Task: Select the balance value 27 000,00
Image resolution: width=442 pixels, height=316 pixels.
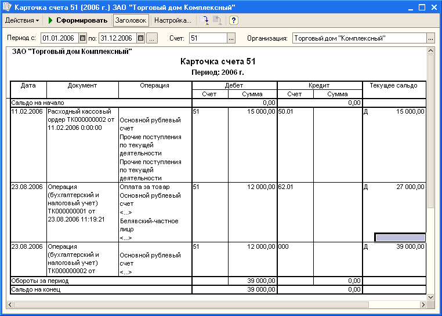Action: tap(410, 187)
